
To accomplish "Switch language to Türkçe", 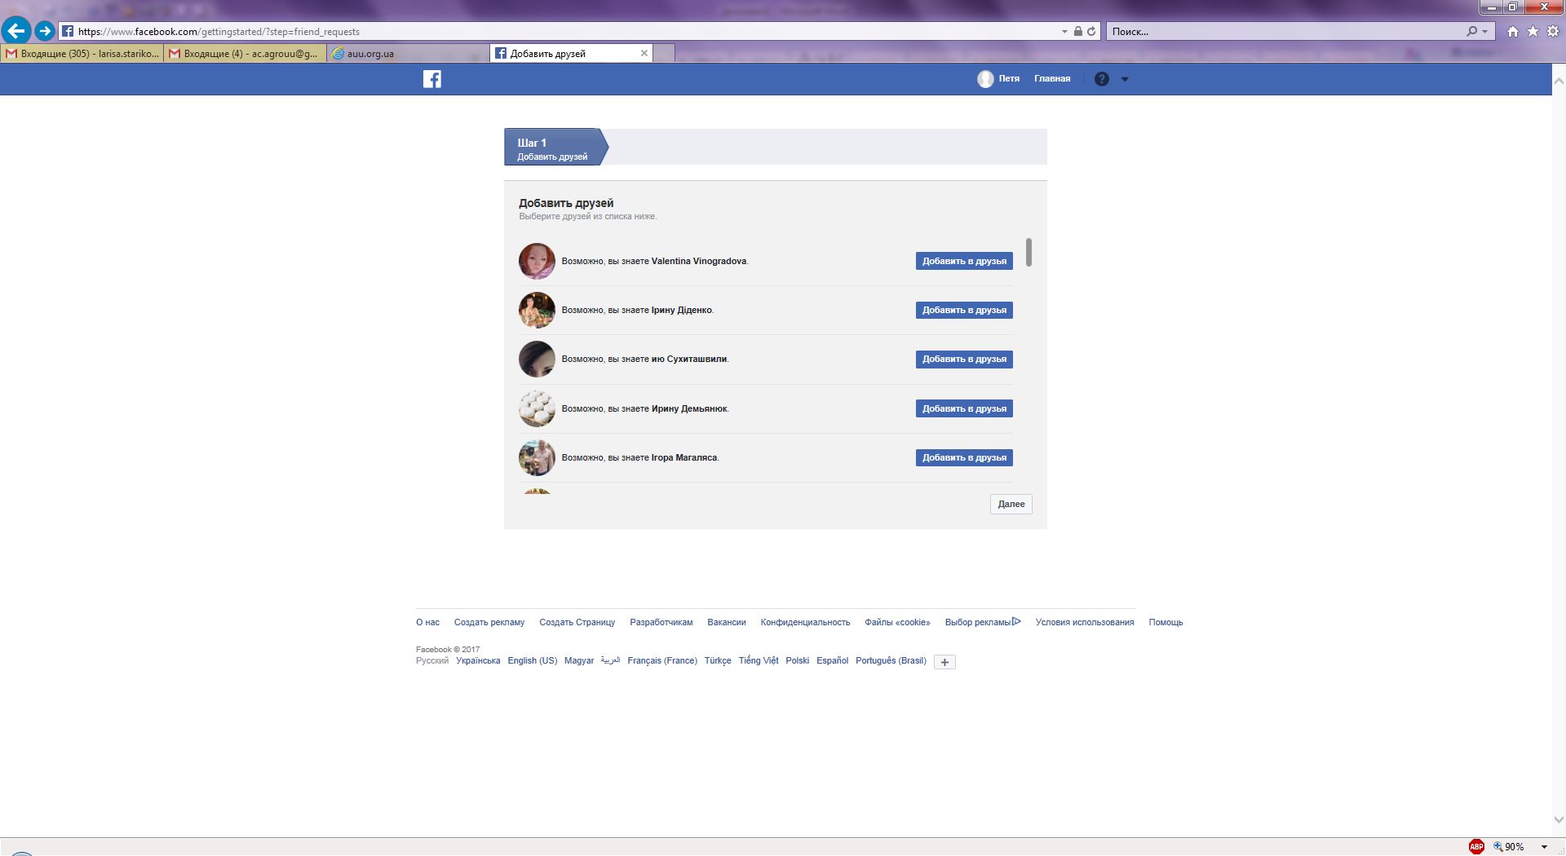I will point(718,660).
